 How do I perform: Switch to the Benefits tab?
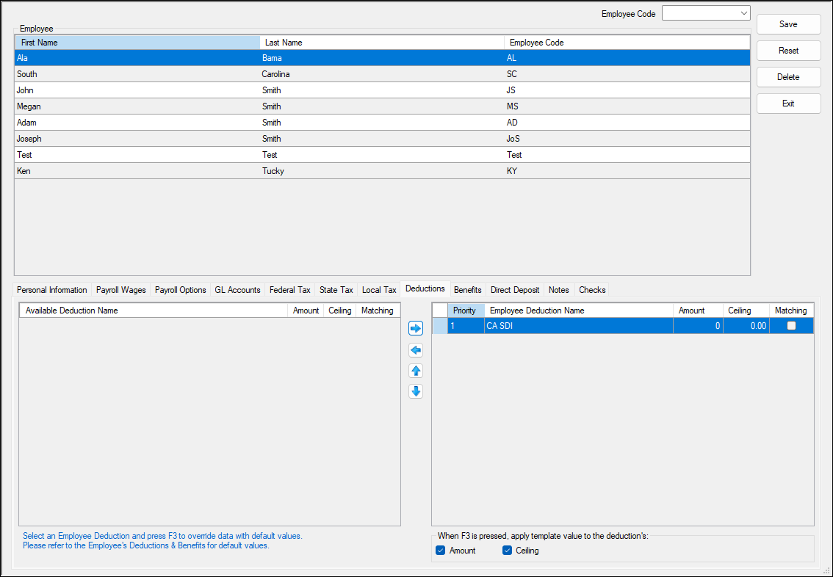467,289
